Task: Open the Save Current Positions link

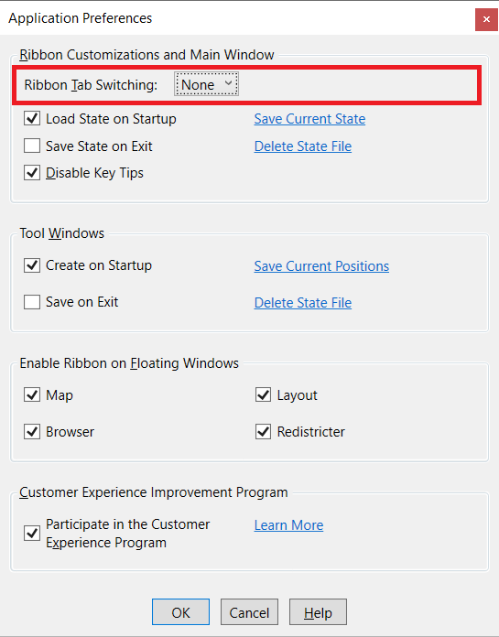Action: point(321,265)
